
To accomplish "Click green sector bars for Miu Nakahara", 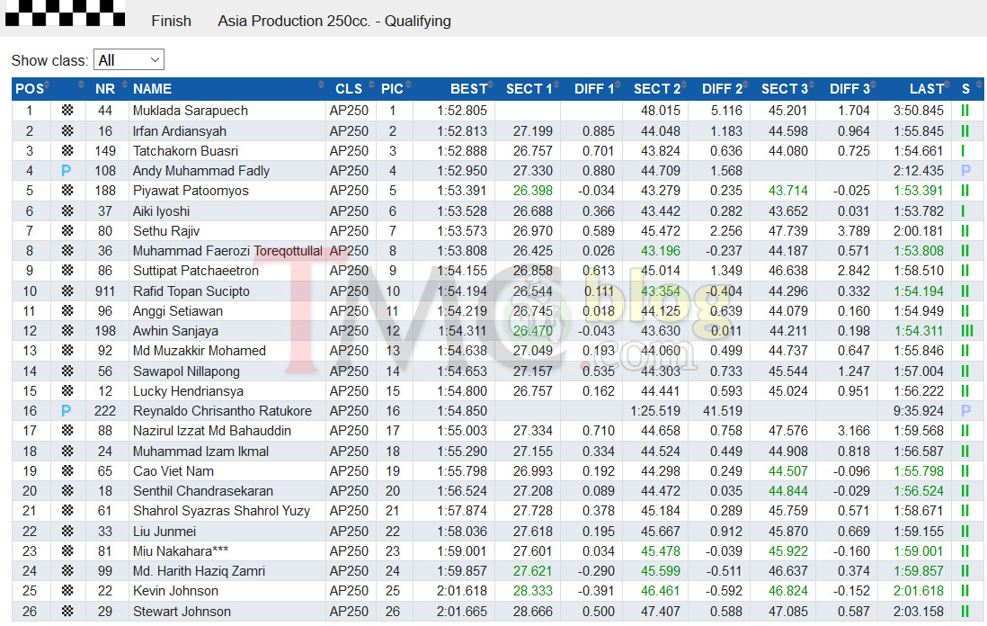I will [x=965, y=551].
